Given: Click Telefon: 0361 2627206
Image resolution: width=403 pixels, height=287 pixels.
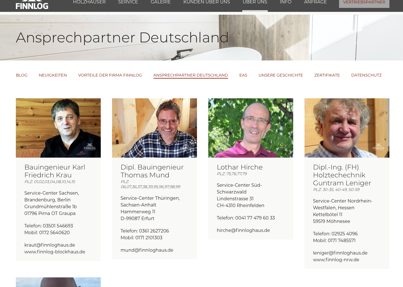Looking at the screenshot, I should point(145,231).
